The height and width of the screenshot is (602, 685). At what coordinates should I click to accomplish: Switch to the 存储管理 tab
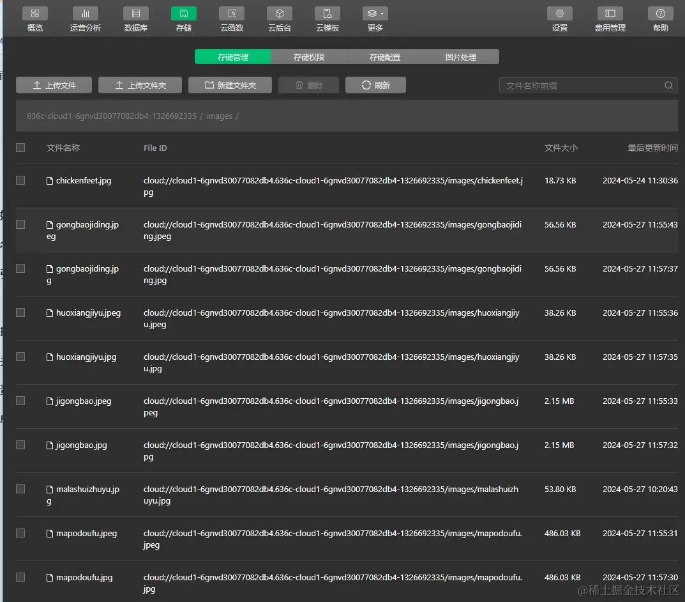[x=233, y=57]
